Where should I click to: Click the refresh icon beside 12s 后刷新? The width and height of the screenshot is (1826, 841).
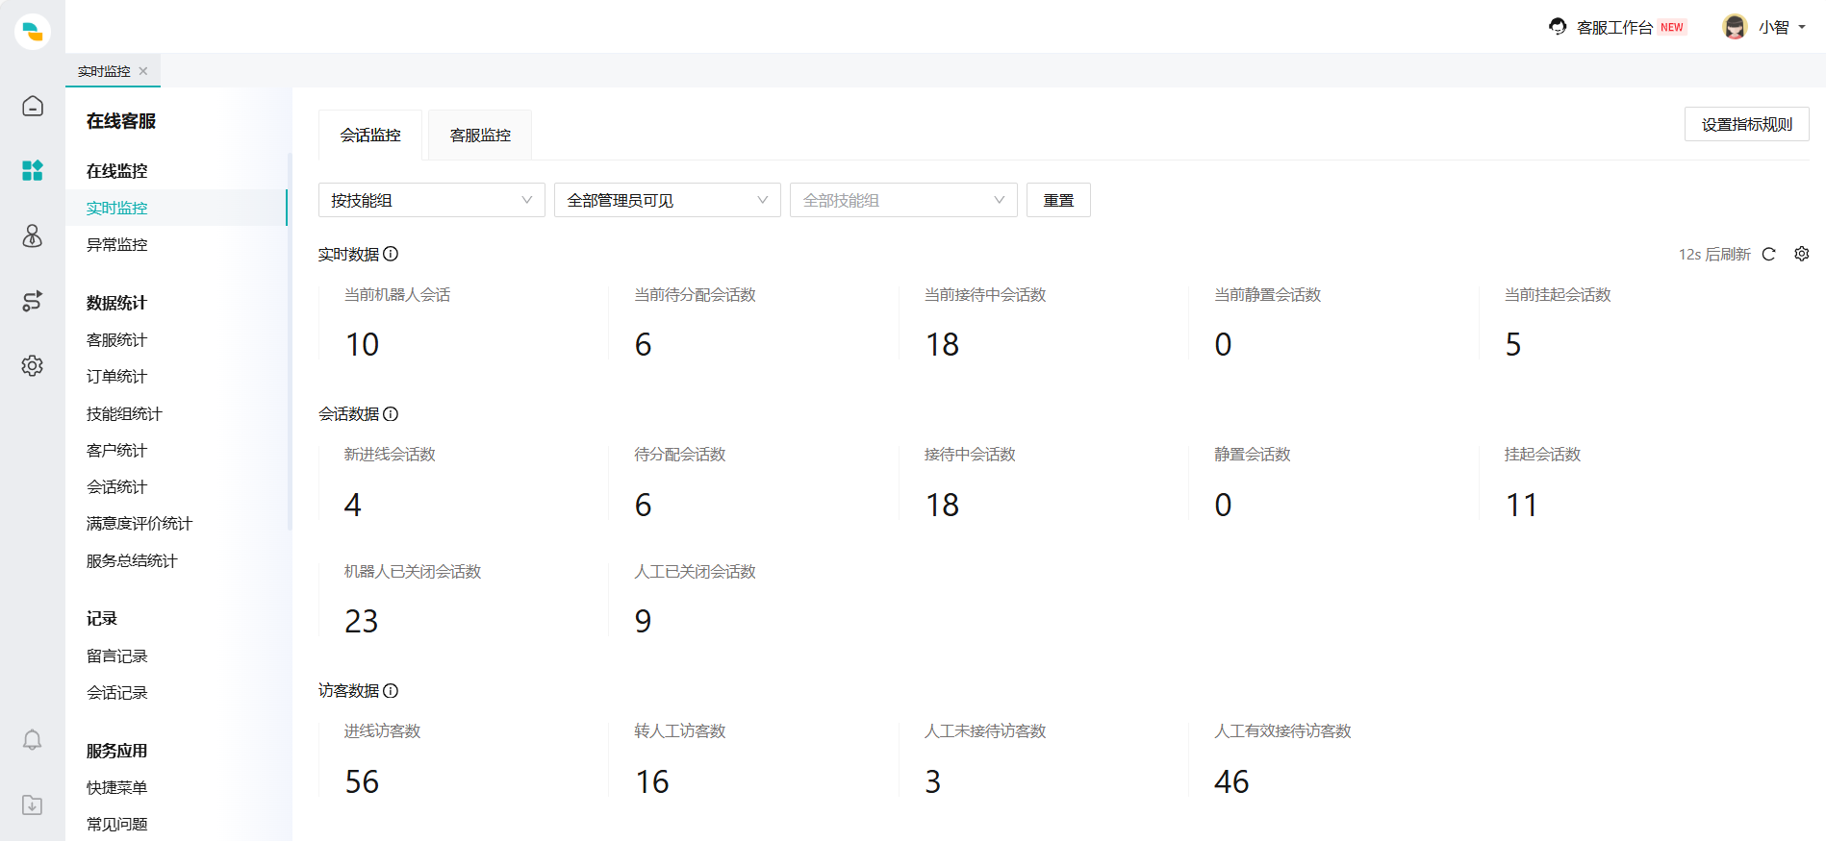(1768, 254)
